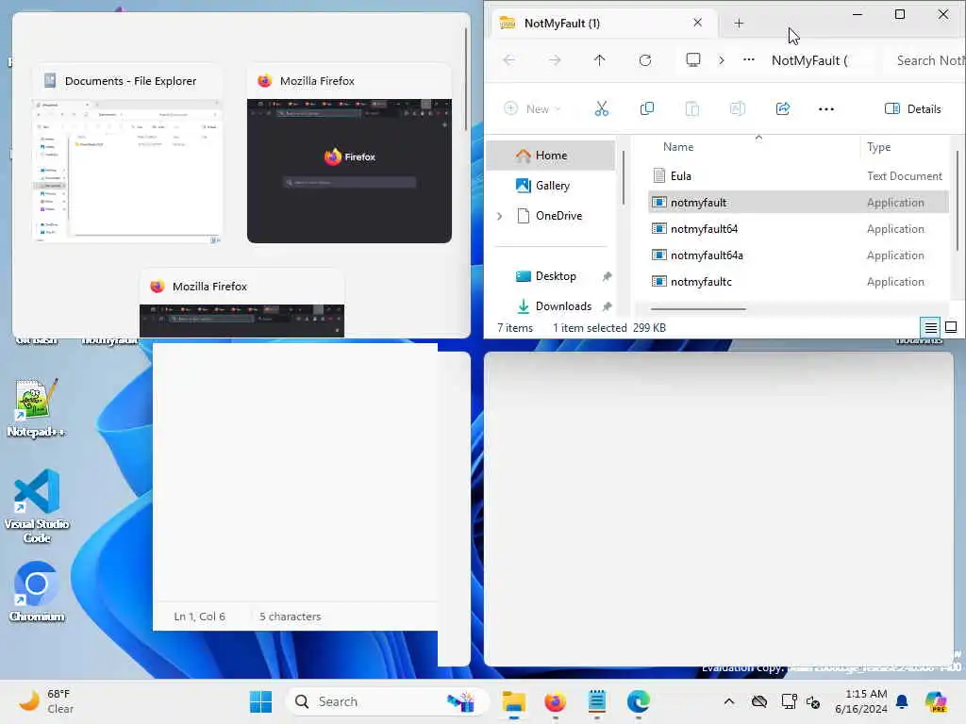Image resolution: width=966 pixels, height=724 pixels.
Task: Select the notmyfault application file
Action: point(798,203)
